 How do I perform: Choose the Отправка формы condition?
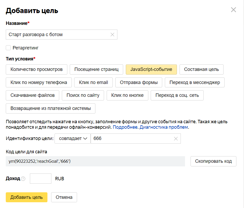point(139,82)
